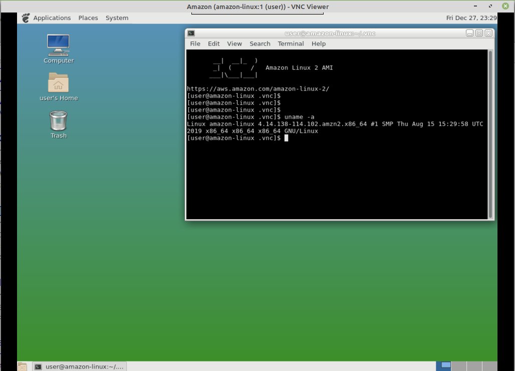Image resolution: width=515 pixels, height=371 pixels.
Task: Switch to the first workspace in switcher
Action: (x=443, y=366)
